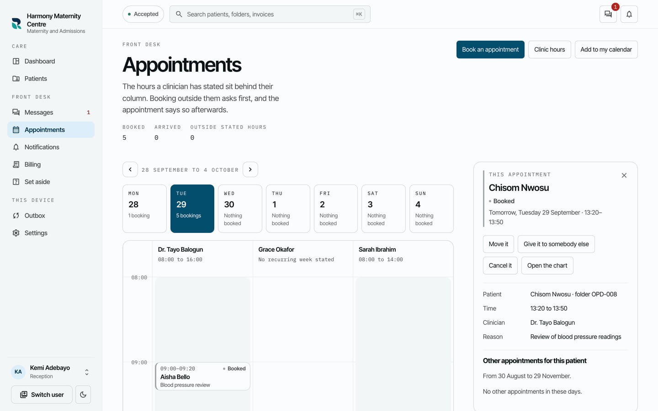Click Open the chart button

[547, 265]
